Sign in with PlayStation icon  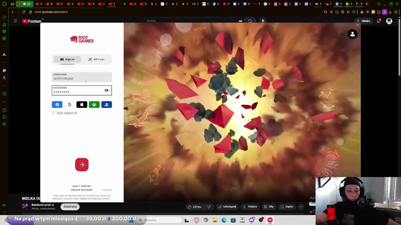click(x=107, y=105)
